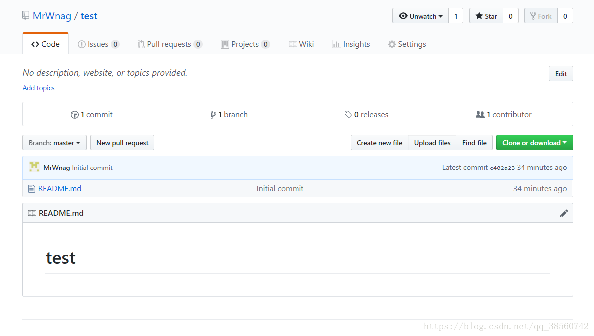Click the MrWnag avatar thumbnail
594x336 pixels.
(34, 167)
